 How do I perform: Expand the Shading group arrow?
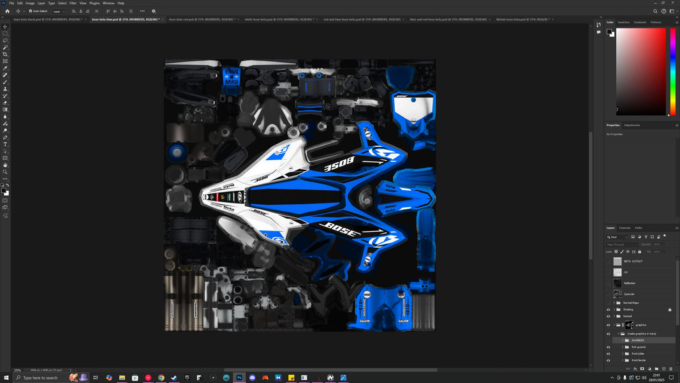[614, 310]
